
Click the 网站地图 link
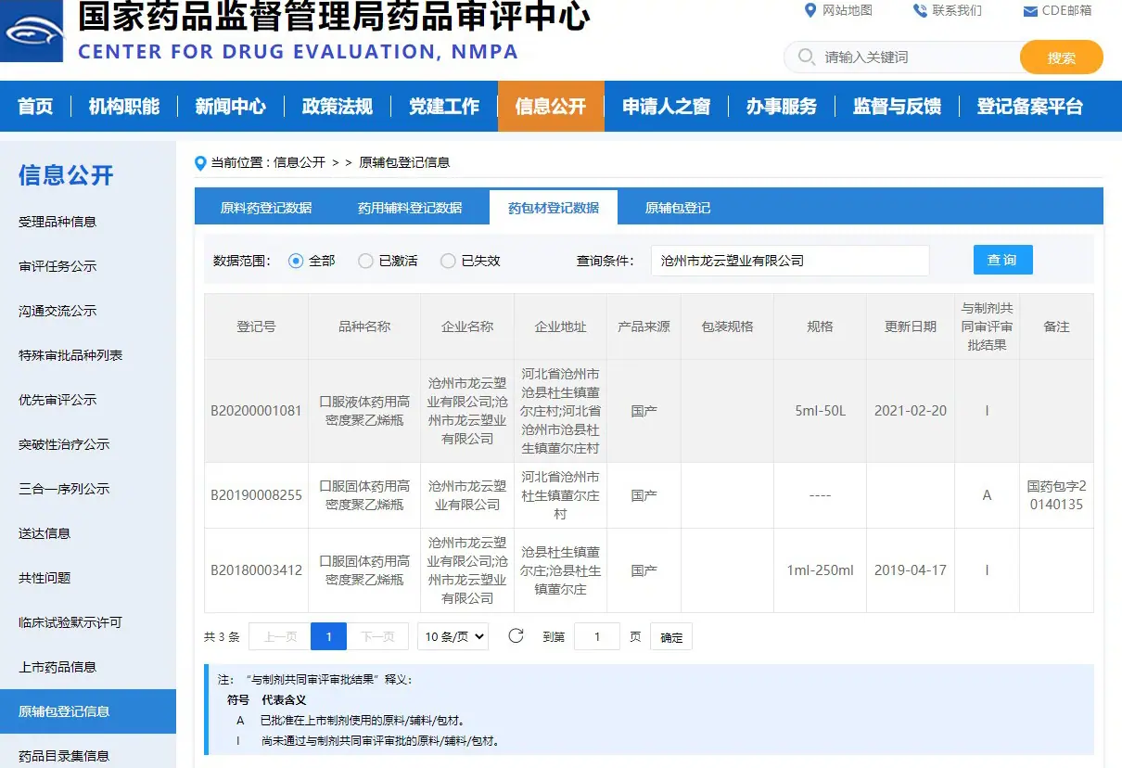(x=848, y=10)
